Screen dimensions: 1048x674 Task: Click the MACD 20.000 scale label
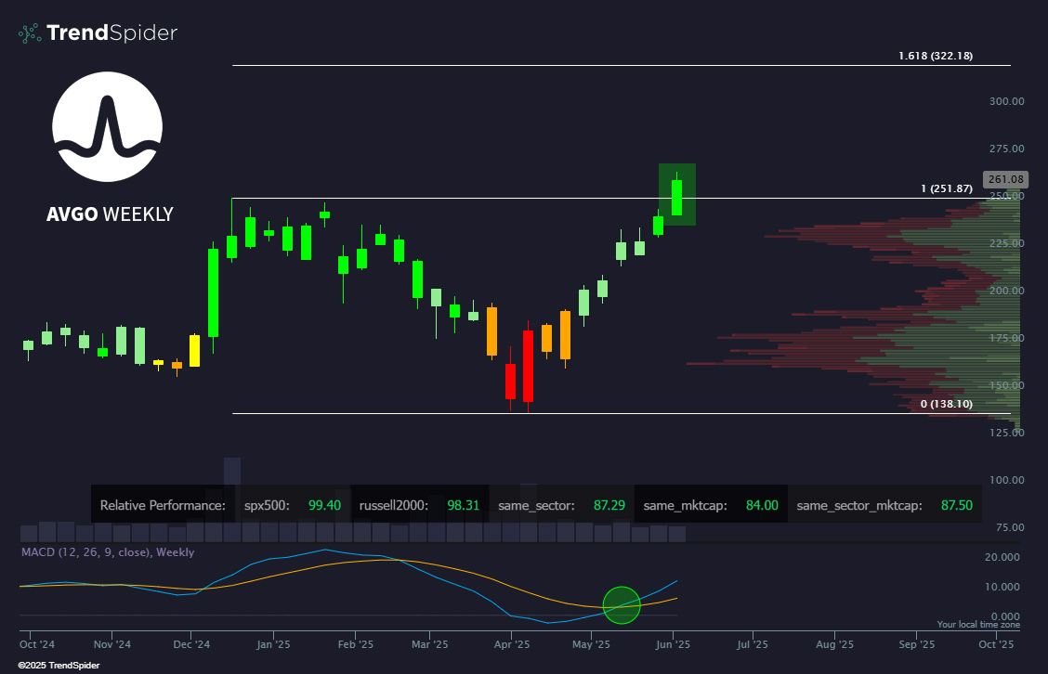1002,558
